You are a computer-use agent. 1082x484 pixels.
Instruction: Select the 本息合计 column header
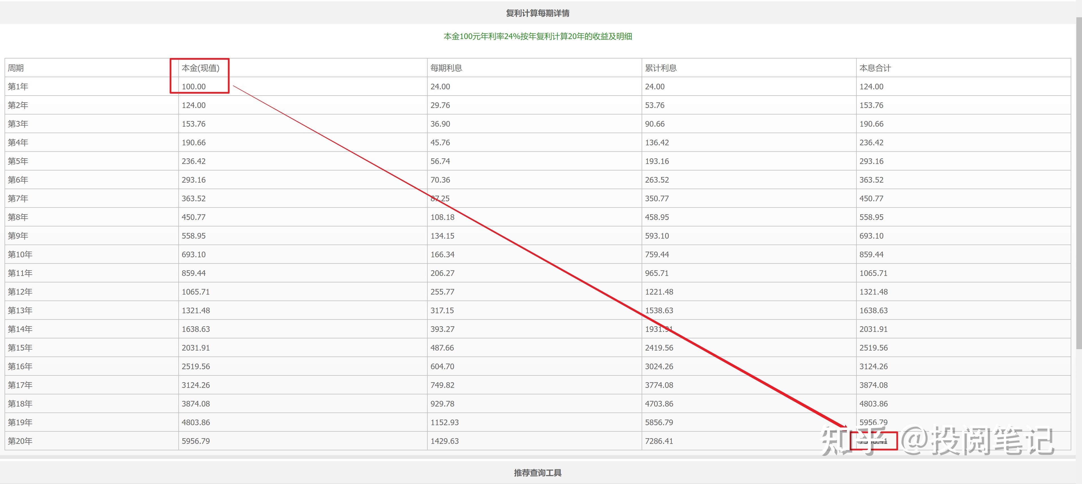point(875,68)
